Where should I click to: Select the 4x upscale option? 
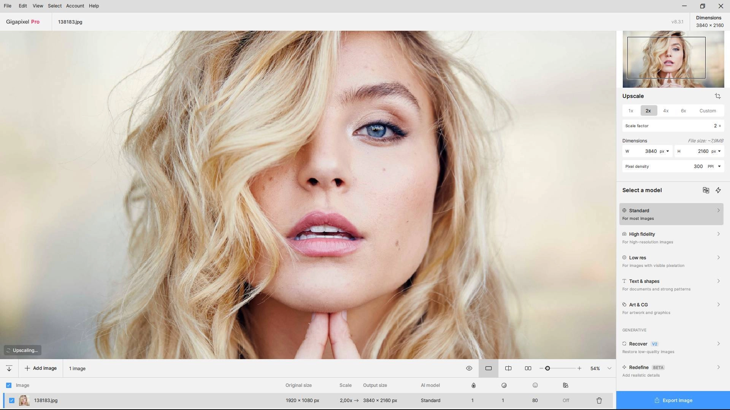tap(666, 111)
